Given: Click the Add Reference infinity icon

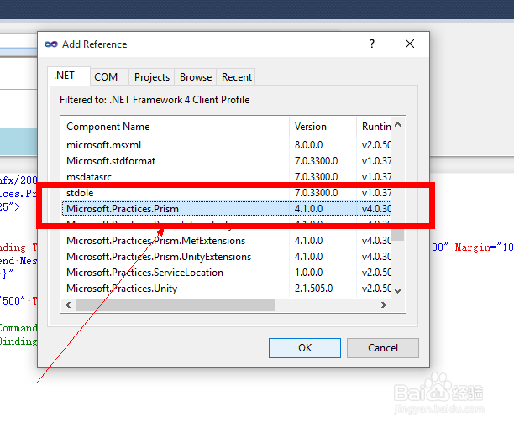Looking at the screenshot, I should [x=50, y=44].
